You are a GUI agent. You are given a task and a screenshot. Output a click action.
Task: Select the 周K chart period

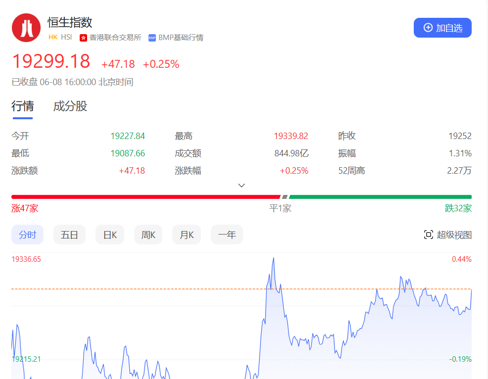(148, 235)
